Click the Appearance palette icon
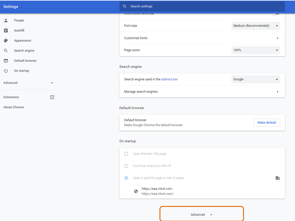Viewport: 295px width, 221px height. click(x=6, y=41)
